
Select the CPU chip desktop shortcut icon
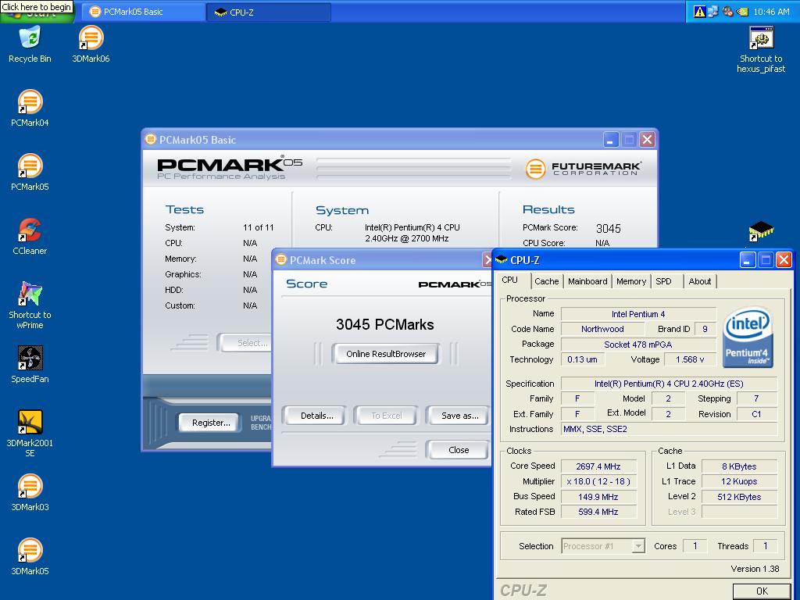761,230
